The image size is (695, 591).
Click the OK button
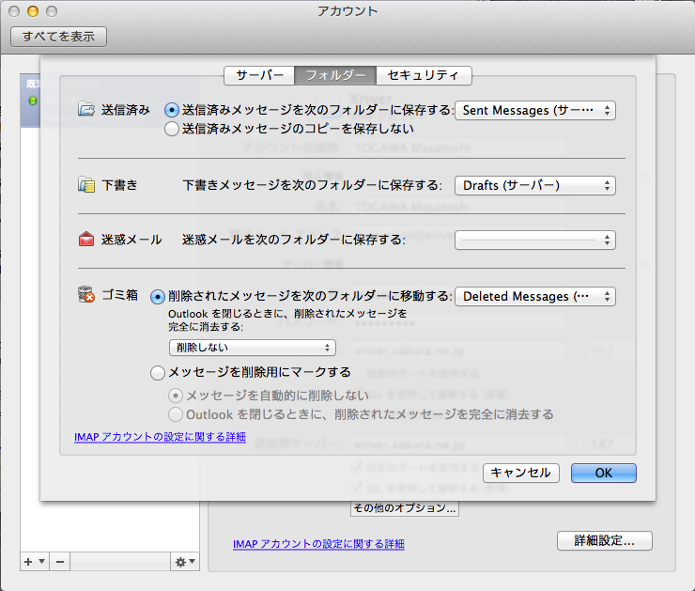pos(603,473)
